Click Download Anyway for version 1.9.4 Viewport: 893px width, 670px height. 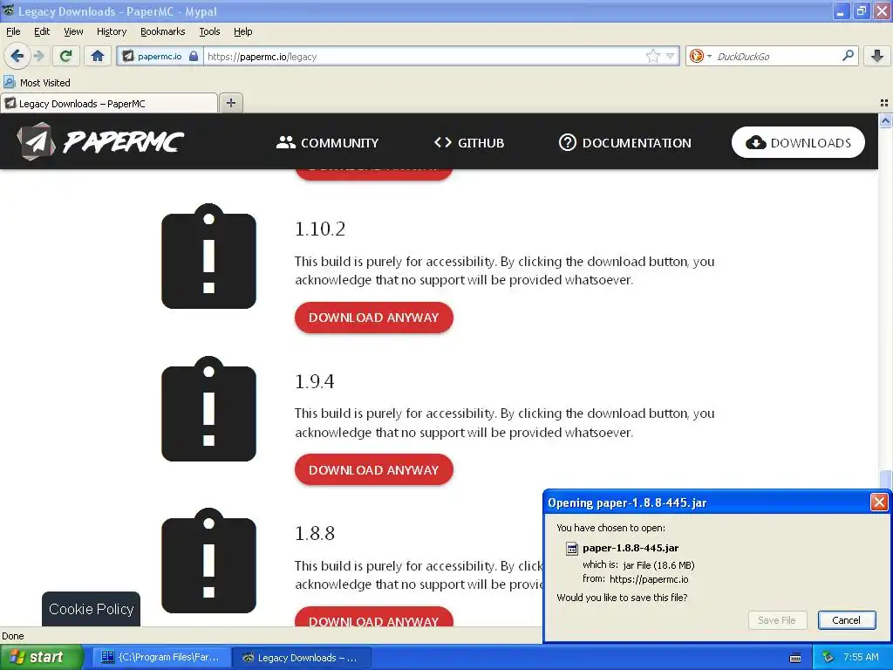(x=373, y=470)
